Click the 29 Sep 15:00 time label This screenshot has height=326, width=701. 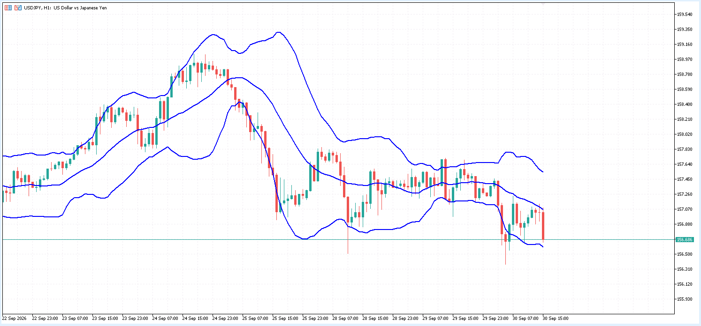465,319
